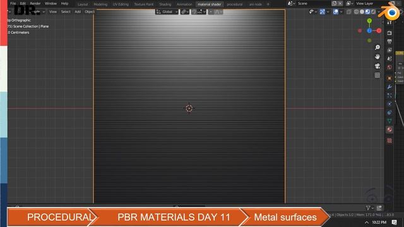Click the blue Z axis gizmo

(369, 31)
